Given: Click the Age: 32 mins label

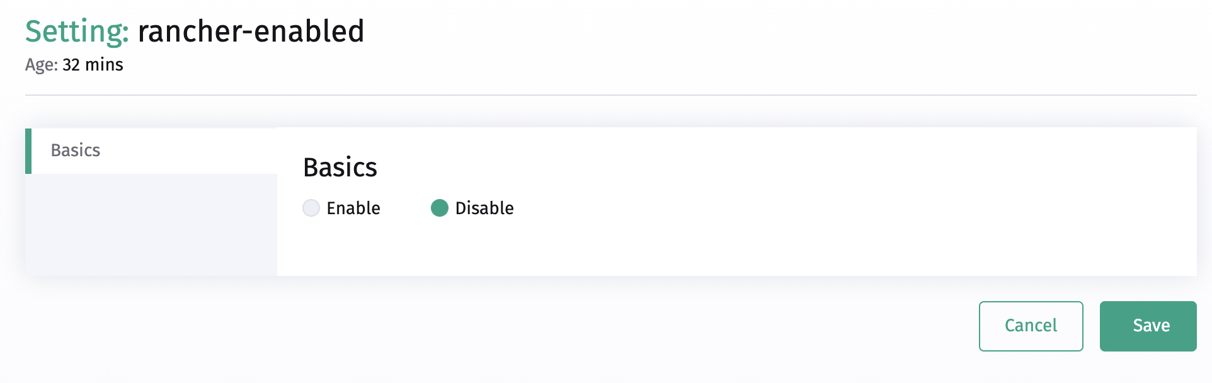Looking at the screenshot, I should coord(74,64).
